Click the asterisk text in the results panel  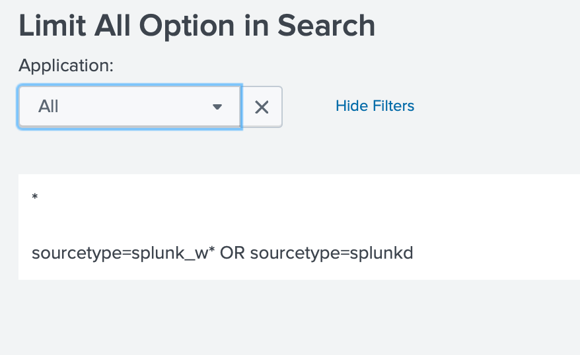[x=34, y=198]
